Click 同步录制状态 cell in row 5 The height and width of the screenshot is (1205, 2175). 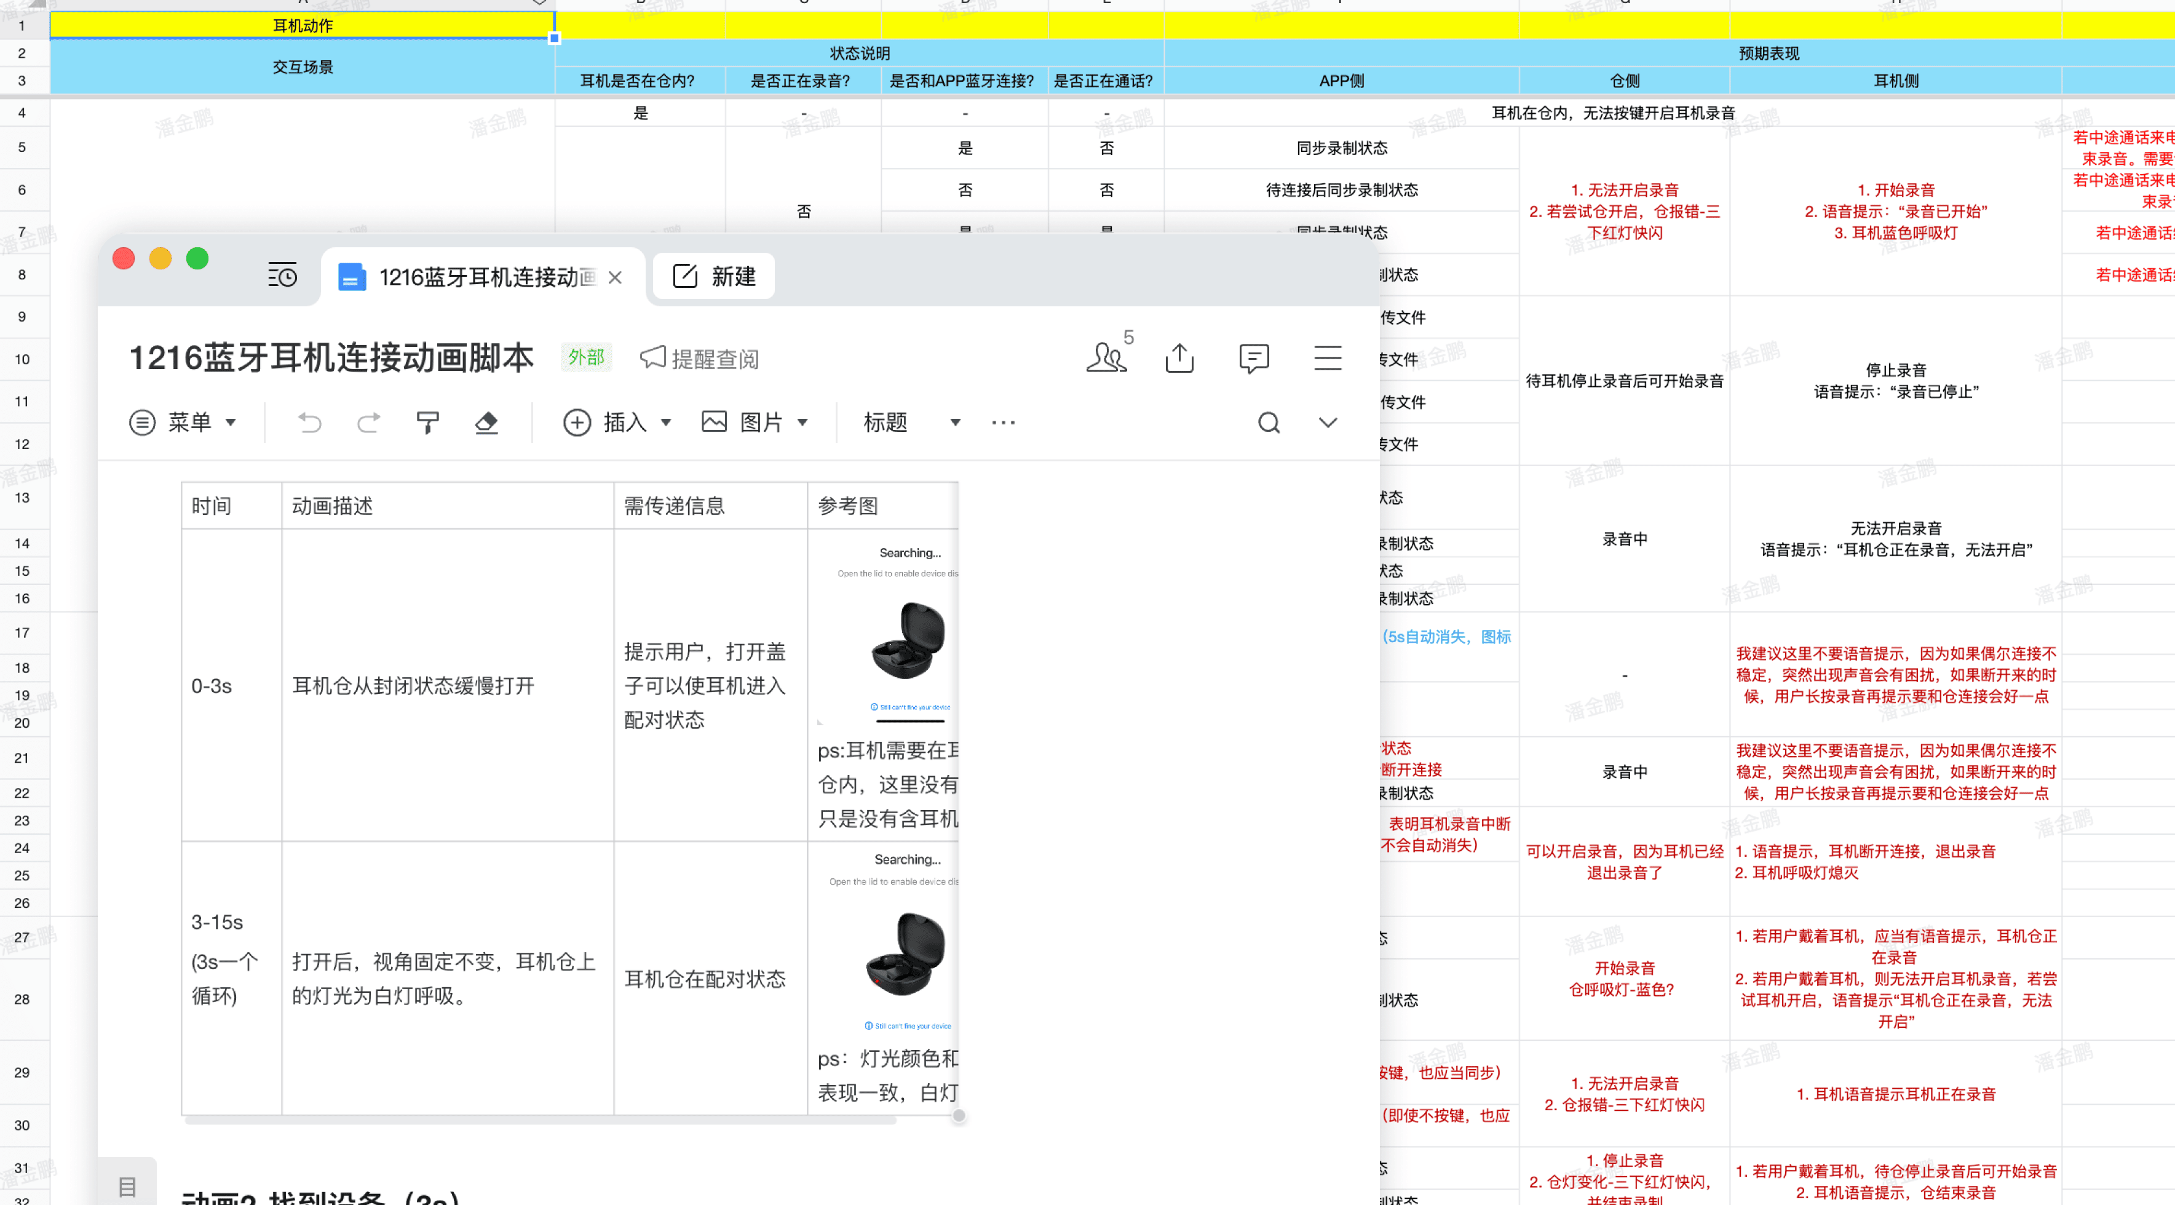1341,148
